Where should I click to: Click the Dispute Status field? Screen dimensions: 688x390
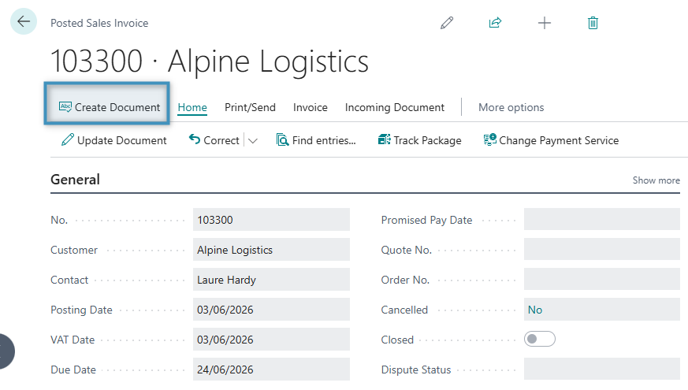tap(602, 369)
